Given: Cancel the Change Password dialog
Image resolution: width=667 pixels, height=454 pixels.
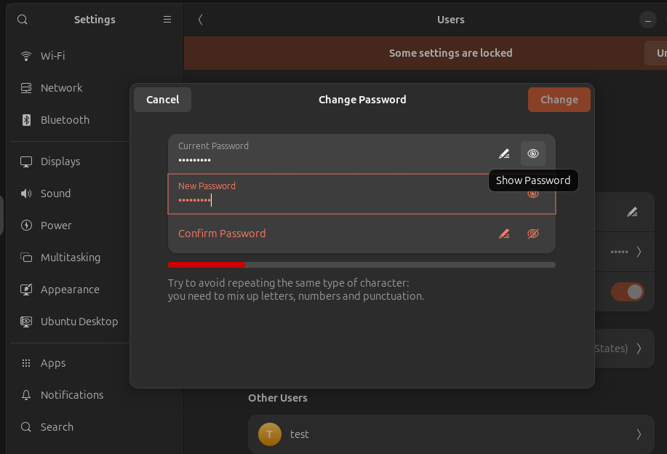Looking at the screenshot, I should [162, 100].
